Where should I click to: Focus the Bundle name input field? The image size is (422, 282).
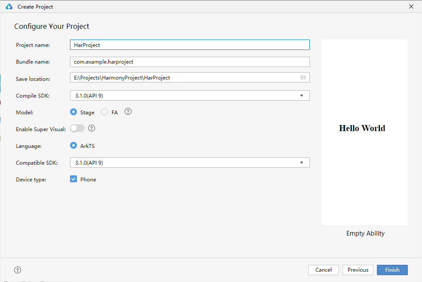[190, 61]
